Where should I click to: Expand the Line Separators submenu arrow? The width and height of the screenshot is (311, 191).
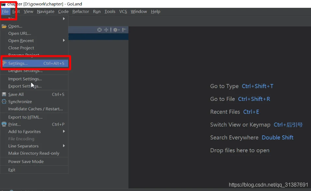(64, 146)
